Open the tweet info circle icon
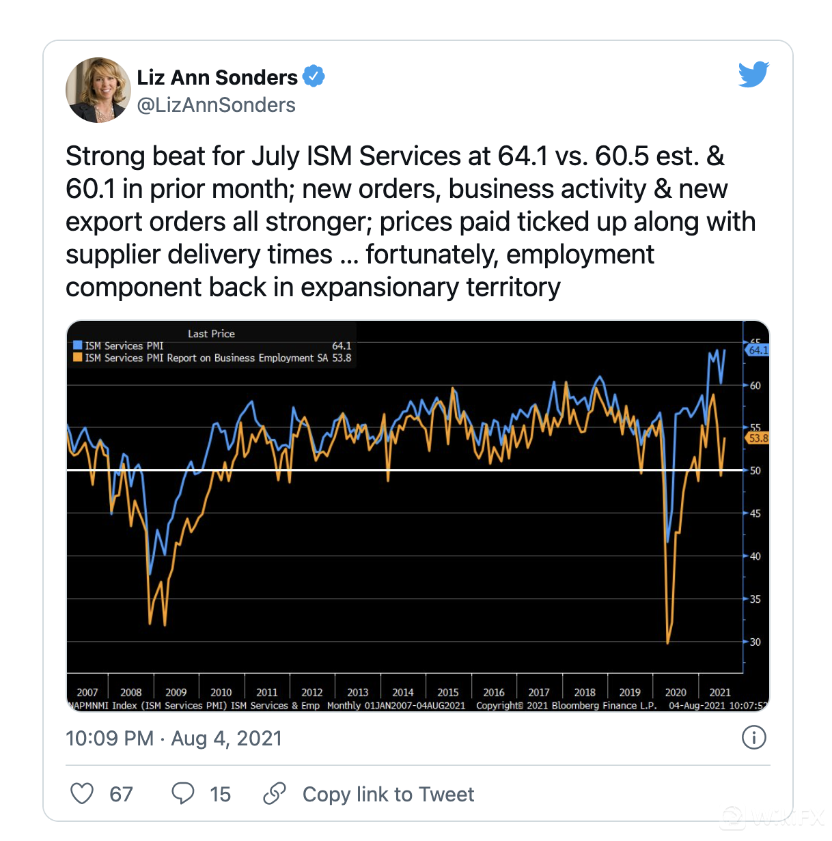Viewport: 832px width, 841px height. click(753, 737)
